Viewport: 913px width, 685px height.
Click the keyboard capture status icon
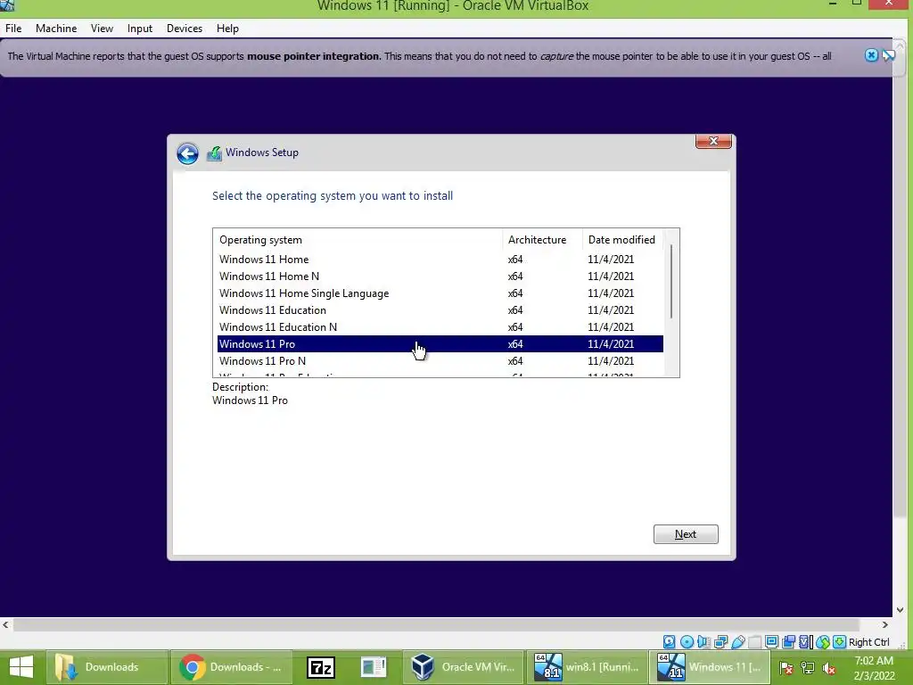click(840, 641)
